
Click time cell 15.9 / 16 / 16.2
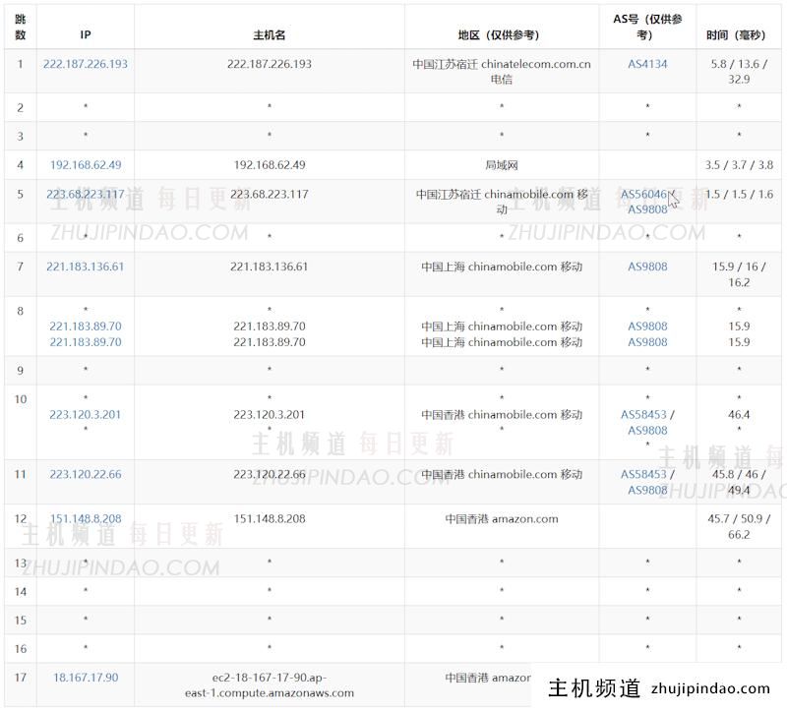pyautogui.click(x=739, y=274)
